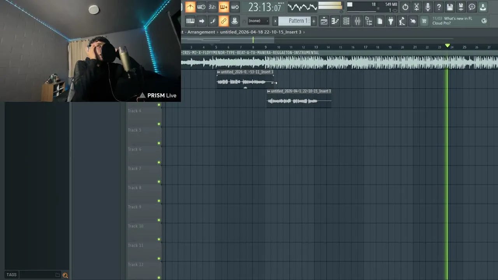Open the Channel rack icon
Image resolution: width=498 pixels, height=280 pixels.
[x=346, y=21]
